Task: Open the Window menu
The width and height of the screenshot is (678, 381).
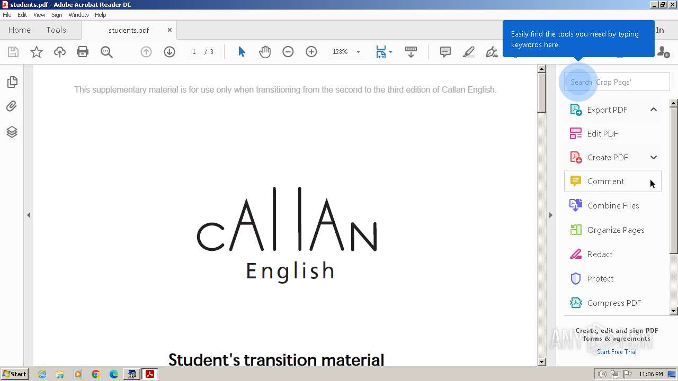Action: tap(78, 15)
